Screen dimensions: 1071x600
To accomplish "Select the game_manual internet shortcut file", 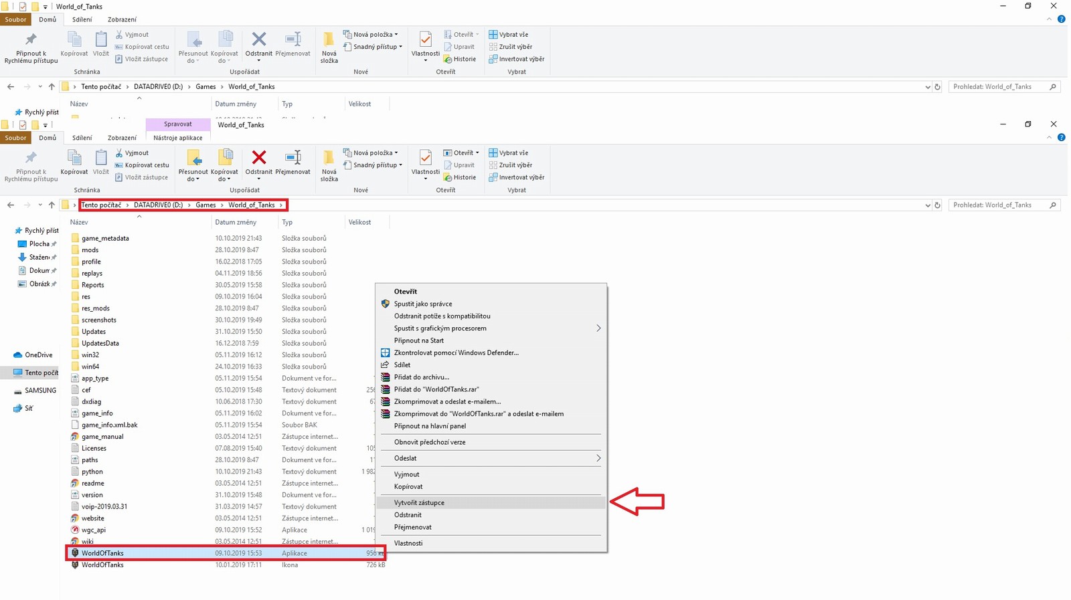I will [102, 437].
